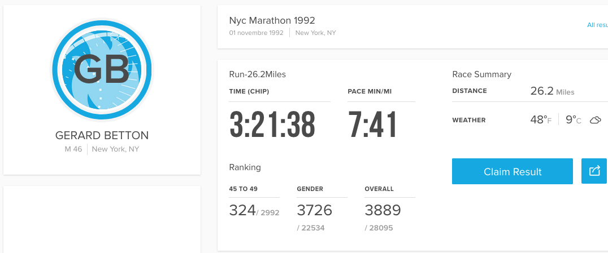Click the 45 TO 49 ranking label

coord(243,189)
